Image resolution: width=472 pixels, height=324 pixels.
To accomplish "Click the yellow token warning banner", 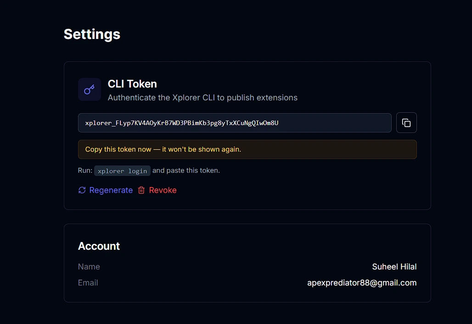I will (x=247, y=149).
